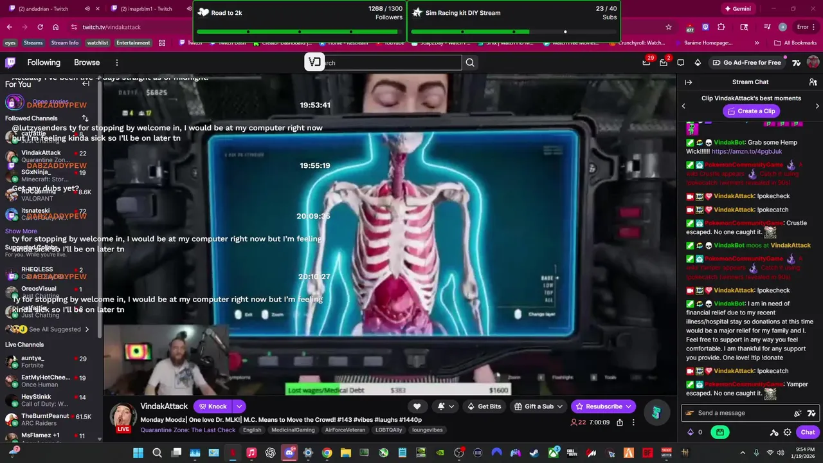823x463 pixels.
Task: Click the browser address bar URL
Action: click(x=111, y=27)
